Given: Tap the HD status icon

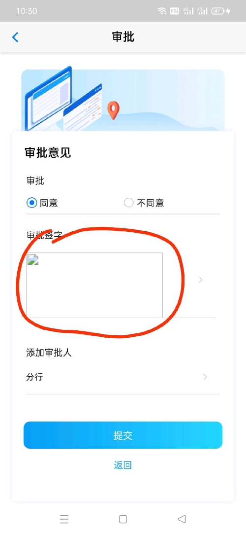Looking at the screenshot, I should [x=174, y=11].
